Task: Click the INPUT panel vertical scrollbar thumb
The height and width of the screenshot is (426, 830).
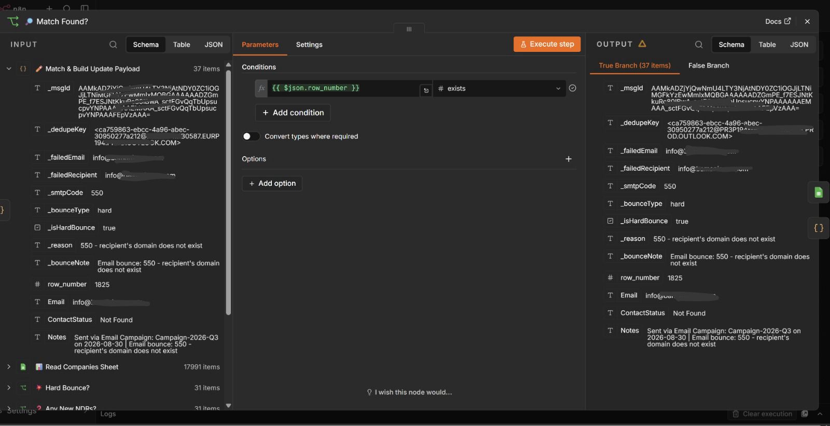Action: 228,192
